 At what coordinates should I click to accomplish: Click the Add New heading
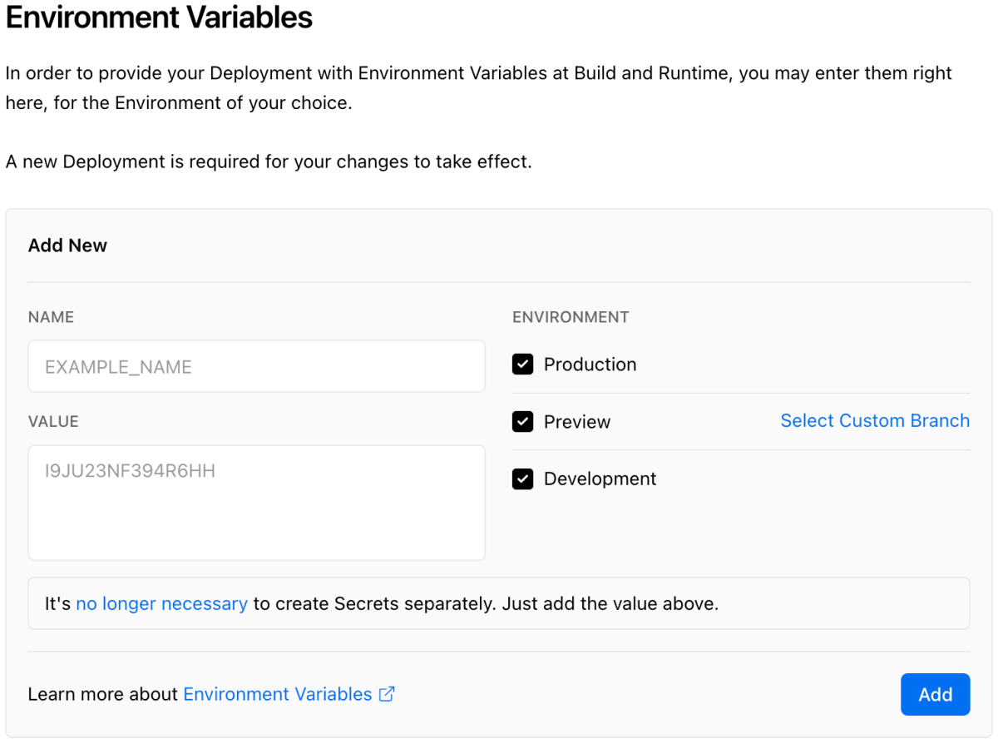click(67, 246)
